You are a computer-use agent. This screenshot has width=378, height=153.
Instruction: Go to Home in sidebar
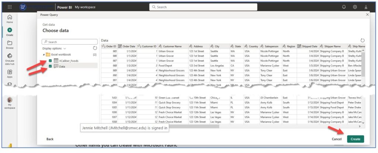pyautogui.click(x=10, y=19)
